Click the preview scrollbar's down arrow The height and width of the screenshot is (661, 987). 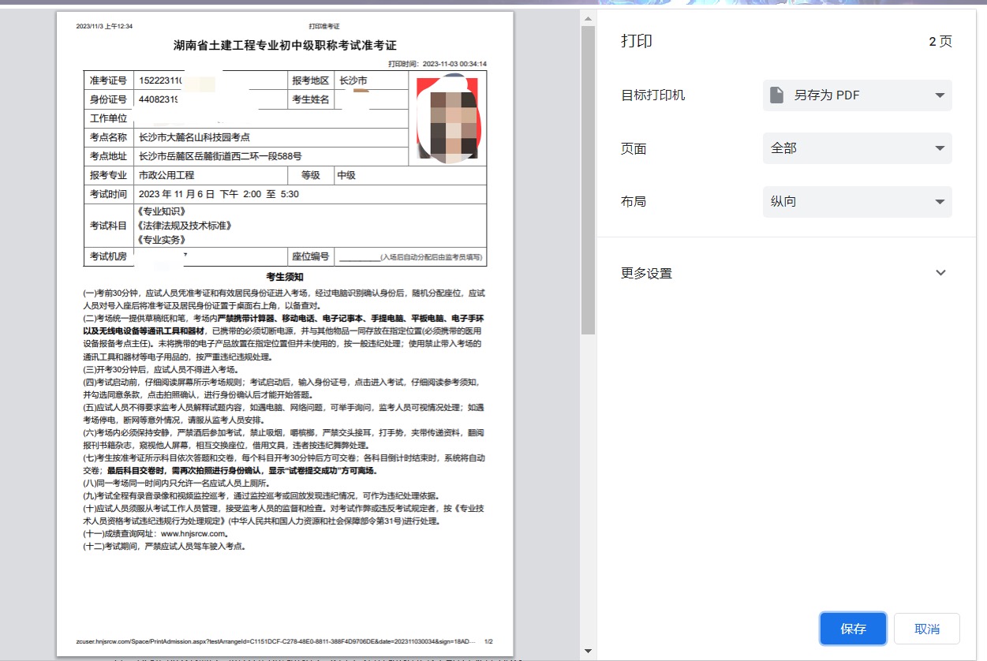[588, 652]
